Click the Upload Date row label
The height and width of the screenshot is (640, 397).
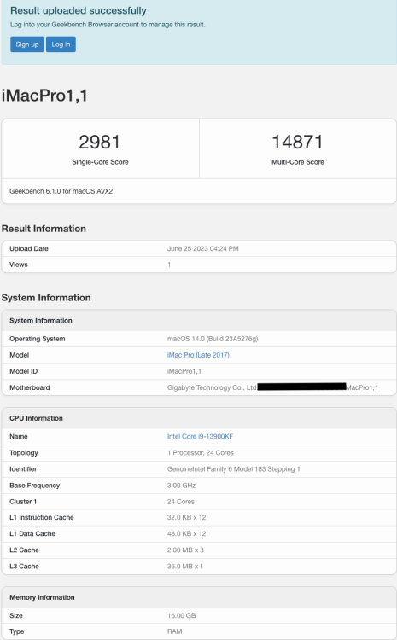(x=28, y=248)
